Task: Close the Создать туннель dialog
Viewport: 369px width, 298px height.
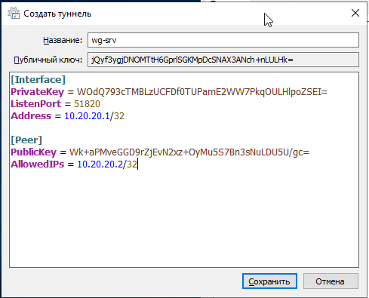Action: (x=355, y=13)
